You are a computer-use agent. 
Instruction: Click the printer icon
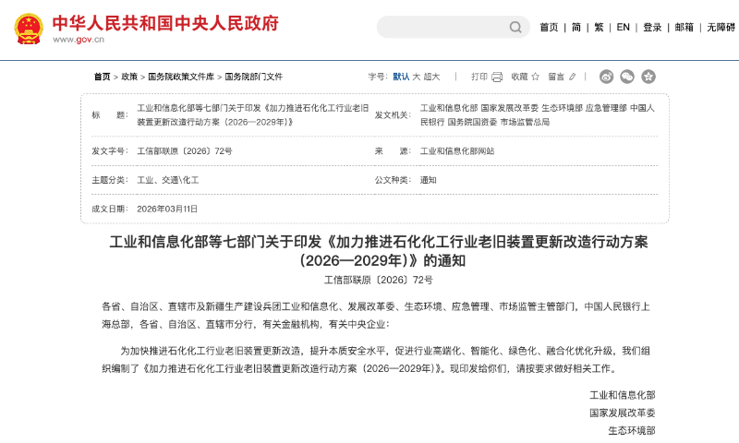pos(497,77)
